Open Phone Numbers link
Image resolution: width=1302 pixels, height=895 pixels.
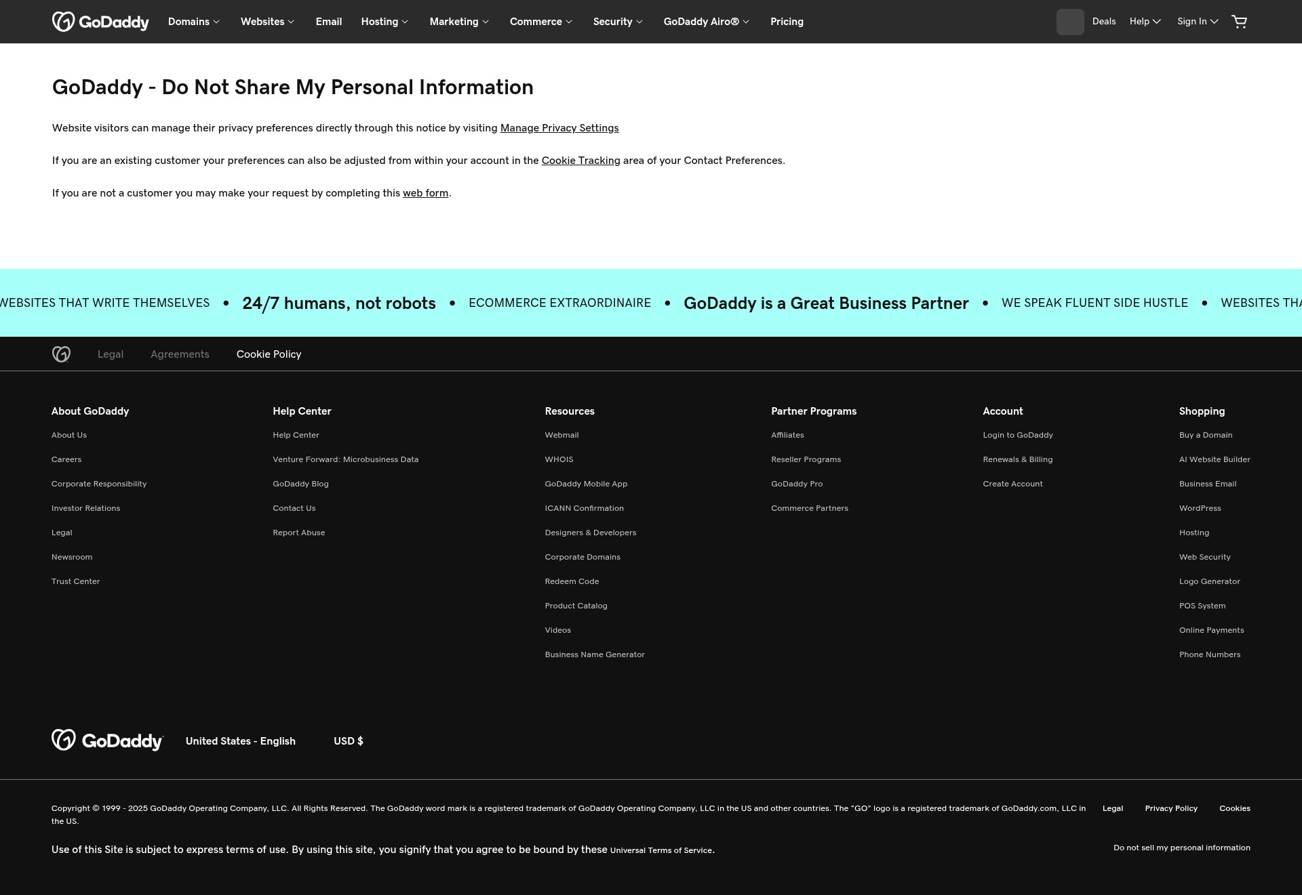point(1210,654)
